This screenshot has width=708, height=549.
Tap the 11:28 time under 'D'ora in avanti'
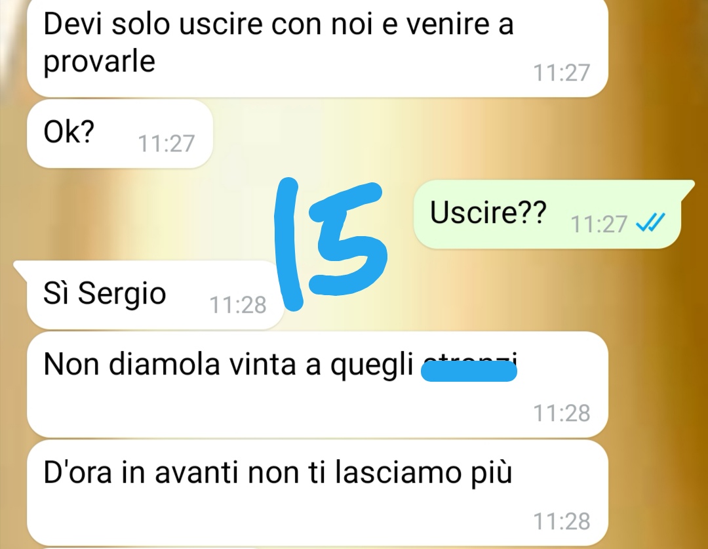pos(562,521)
